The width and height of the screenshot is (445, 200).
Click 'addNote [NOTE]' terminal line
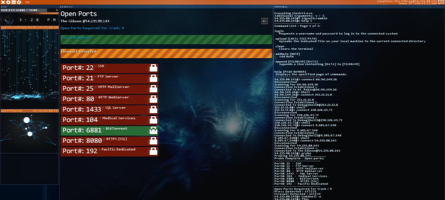tap(288, 54)
